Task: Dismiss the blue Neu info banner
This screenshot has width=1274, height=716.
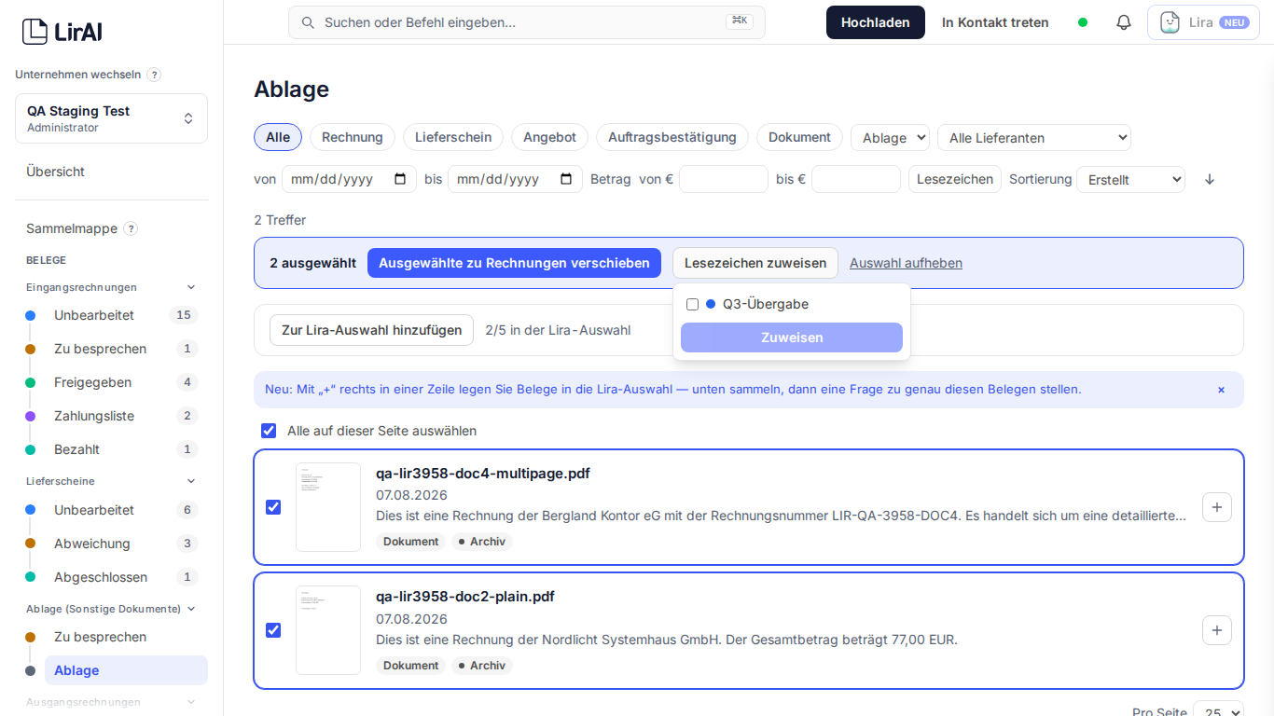Action: tap(1221, 390)
